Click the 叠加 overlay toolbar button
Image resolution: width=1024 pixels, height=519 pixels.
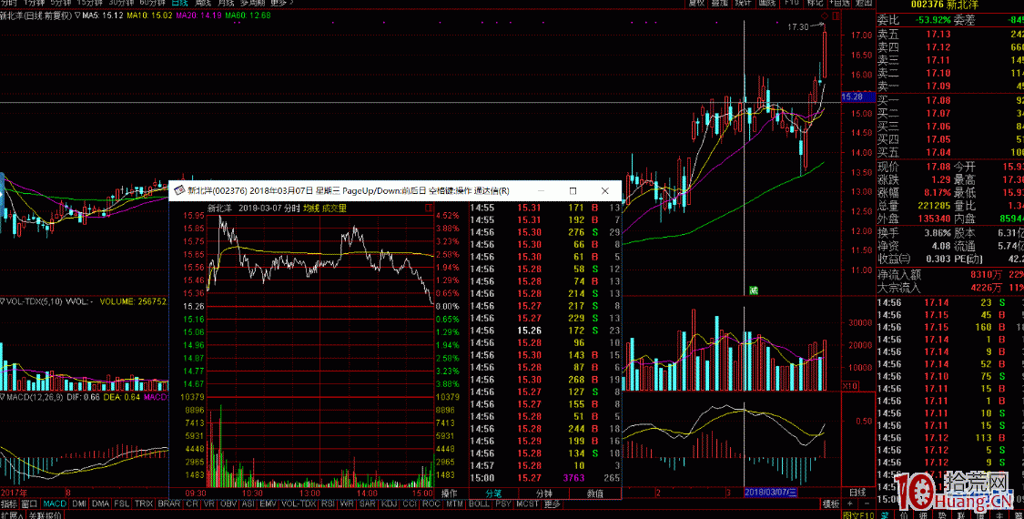pyautogui.click(x=720, y=3)
